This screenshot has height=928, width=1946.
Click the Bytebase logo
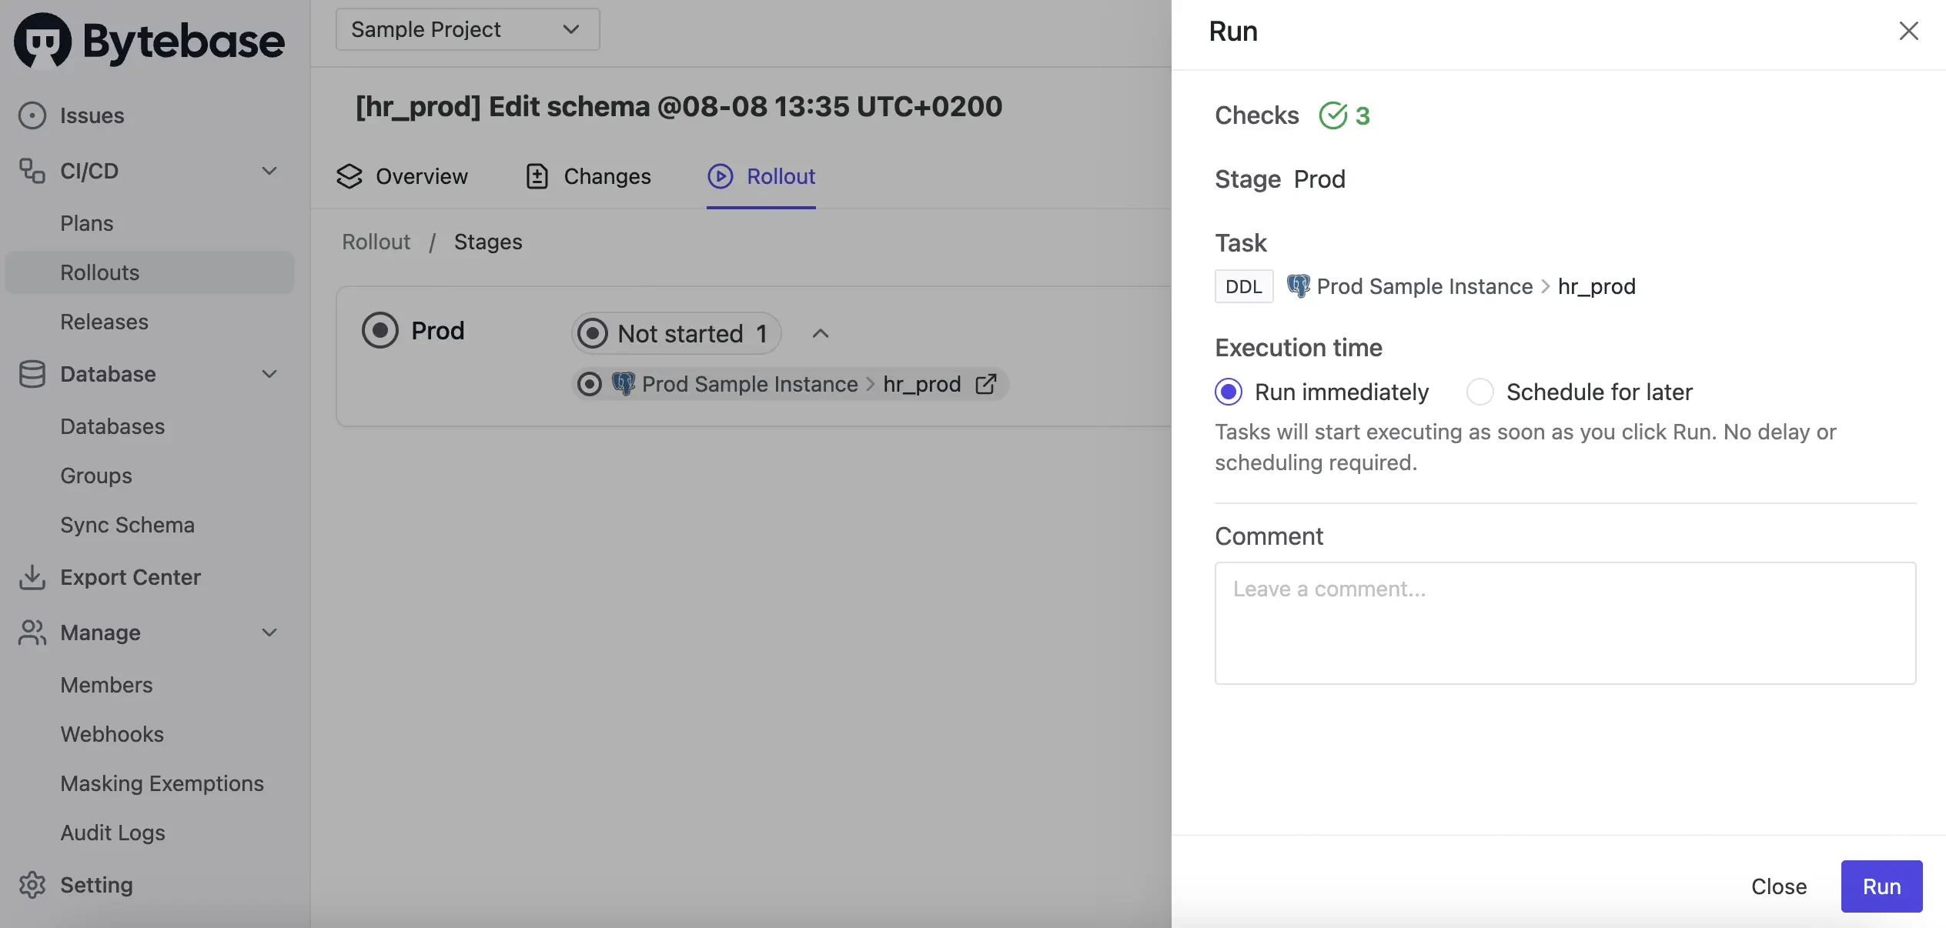[149, 40]
